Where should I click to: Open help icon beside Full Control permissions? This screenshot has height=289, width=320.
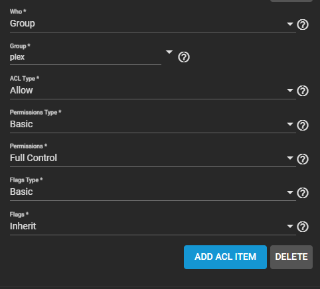click(303, 159)
